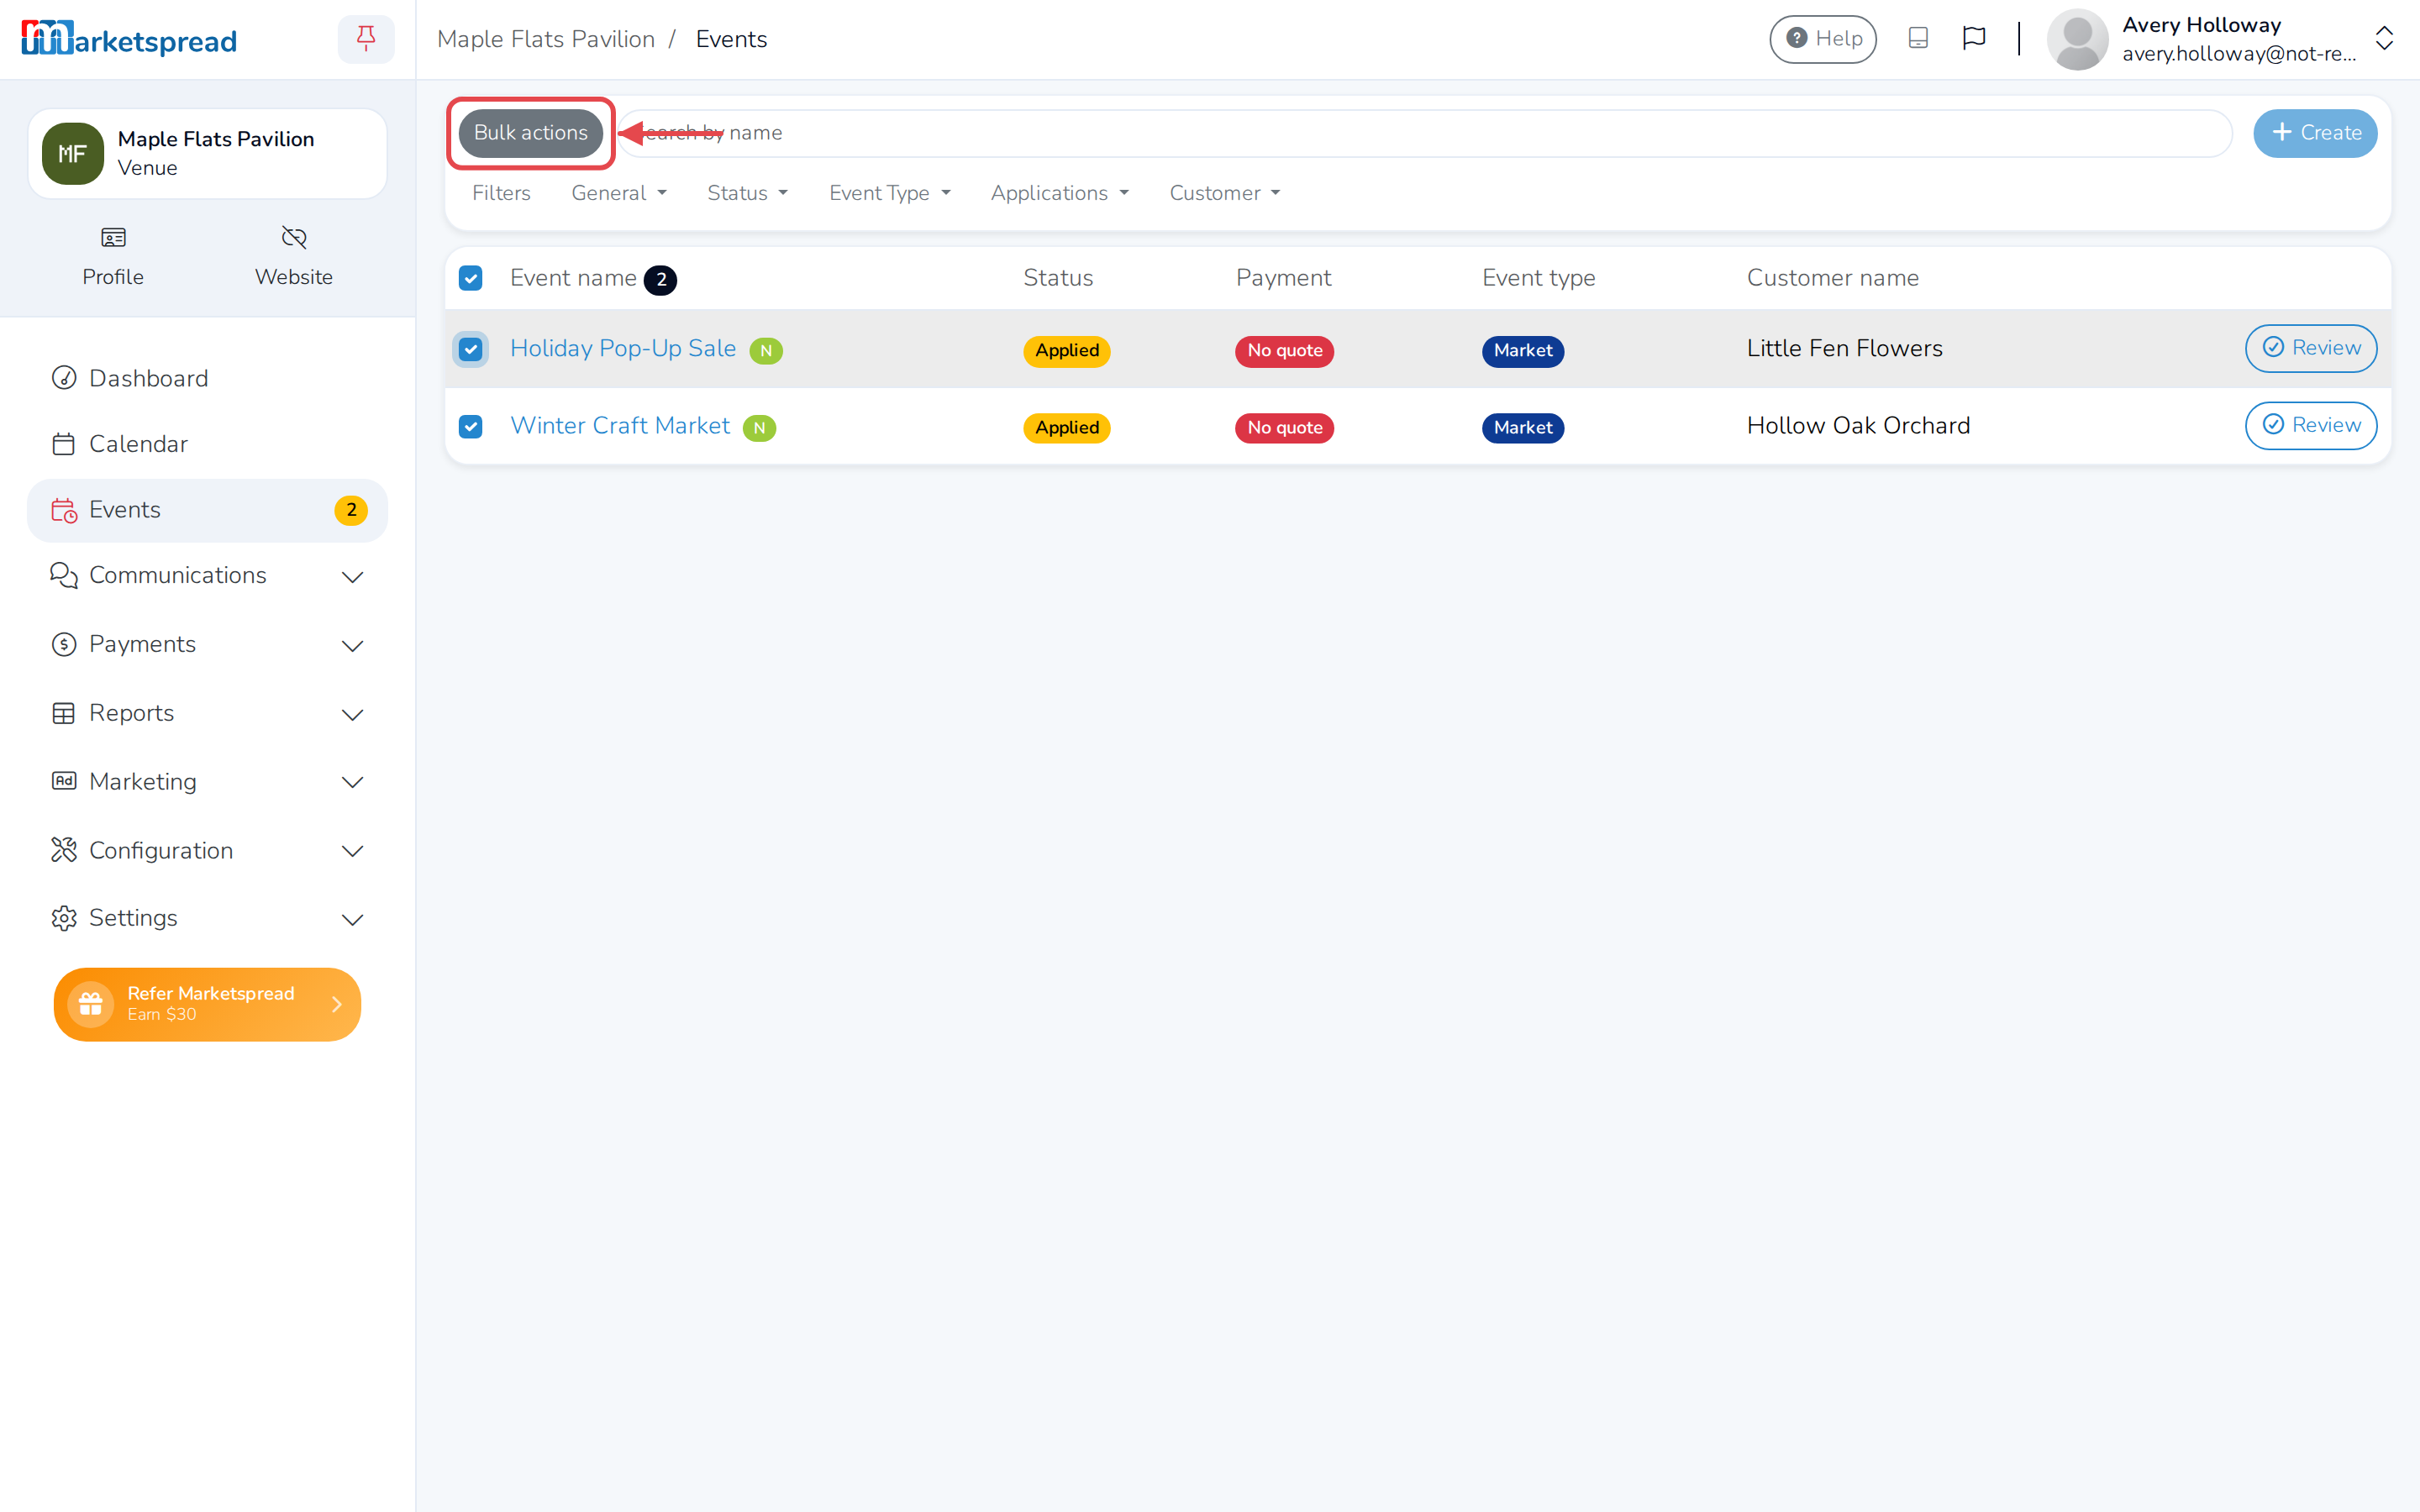The height and width of the screenshot is (1512, 2420).
Task: Open Configuration in sidebar
Action: click(x=207, y=851)
